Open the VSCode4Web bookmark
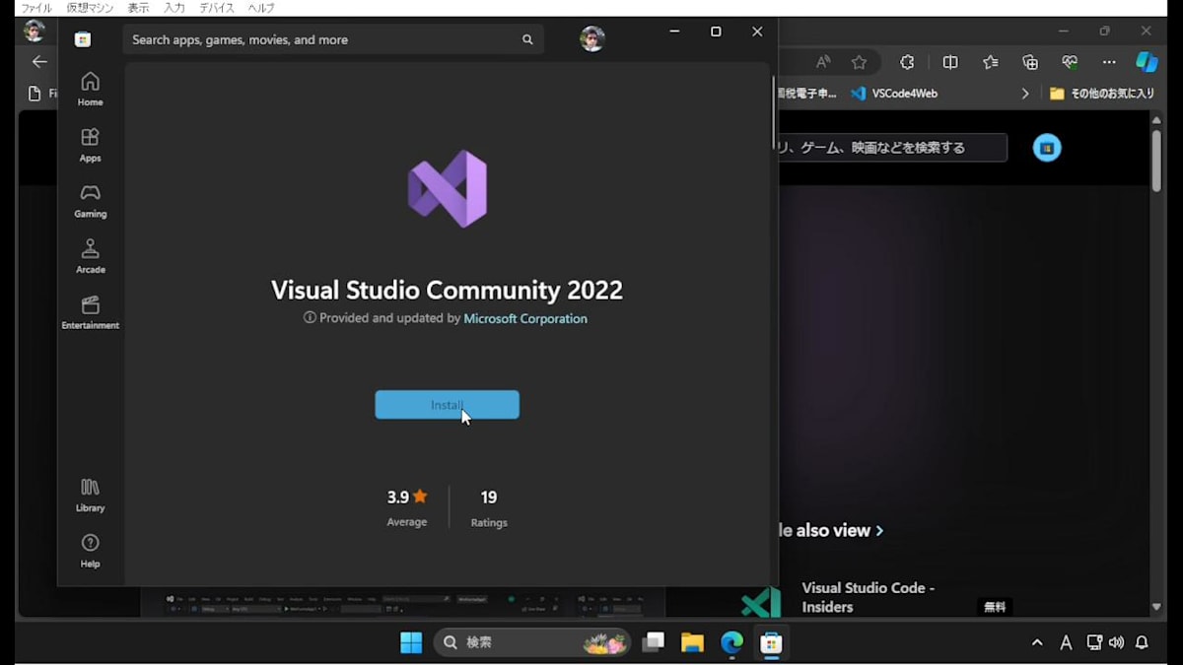Image resolution: width=1183 pixels, height=665 pixels. coord(894,94)
